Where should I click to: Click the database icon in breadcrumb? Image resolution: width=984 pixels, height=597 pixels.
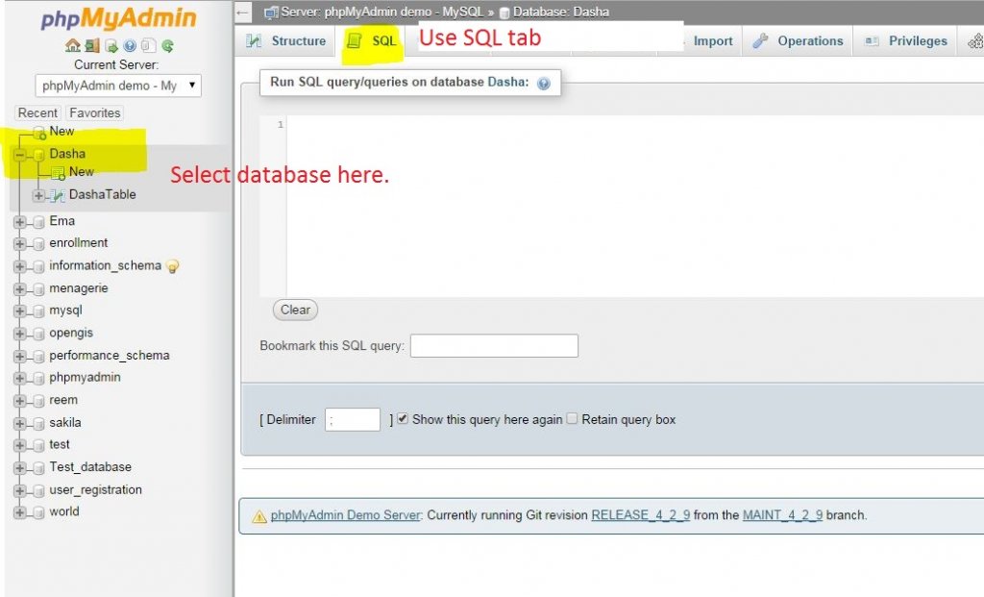pos(504,12)
